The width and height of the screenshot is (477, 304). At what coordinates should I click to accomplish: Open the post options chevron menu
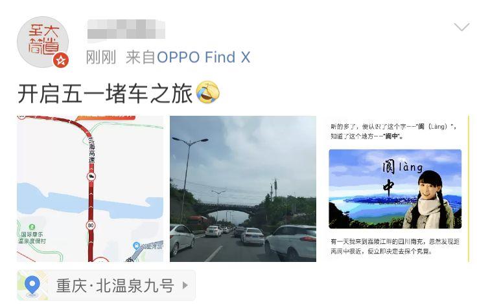click(x=462, y=27)
